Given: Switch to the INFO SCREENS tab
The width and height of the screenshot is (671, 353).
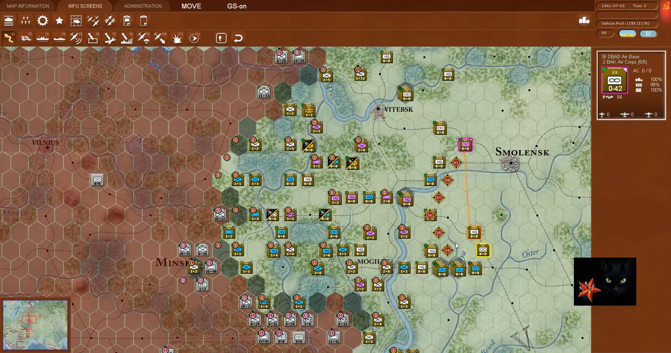Looking at the screenshot, I should click(85, 6).
